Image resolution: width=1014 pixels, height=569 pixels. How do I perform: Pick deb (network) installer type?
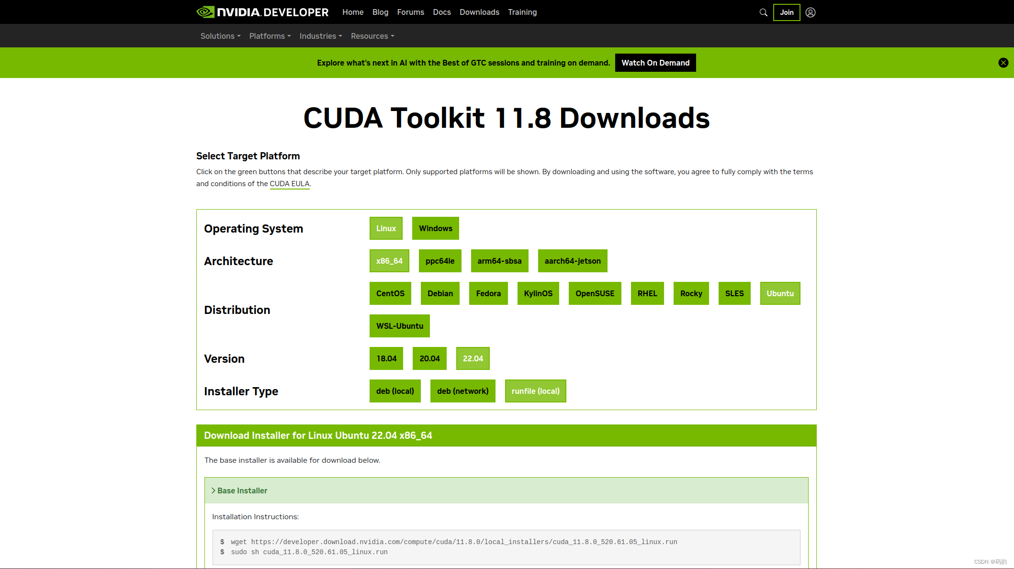coord(463,391)
